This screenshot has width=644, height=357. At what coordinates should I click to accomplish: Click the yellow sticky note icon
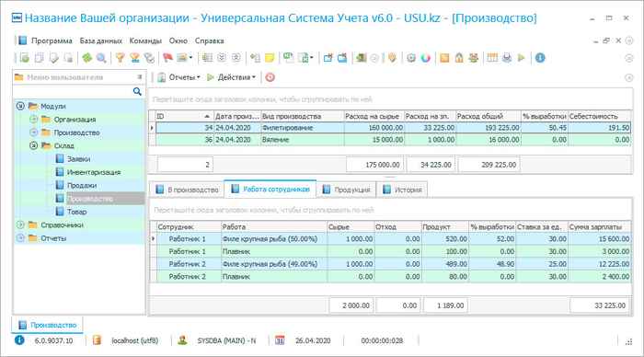[270, 58]
